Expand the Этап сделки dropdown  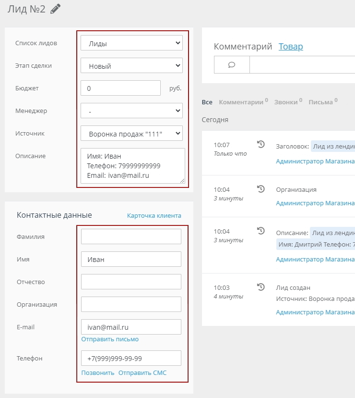(x=131, y=66)
